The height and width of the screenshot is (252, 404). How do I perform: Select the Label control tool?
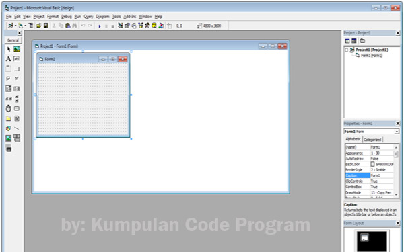pos(9,59)
